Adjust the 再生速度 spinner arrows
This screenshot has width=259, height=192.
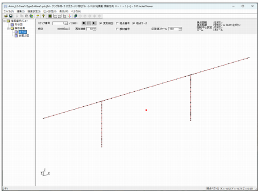[95, 29]
